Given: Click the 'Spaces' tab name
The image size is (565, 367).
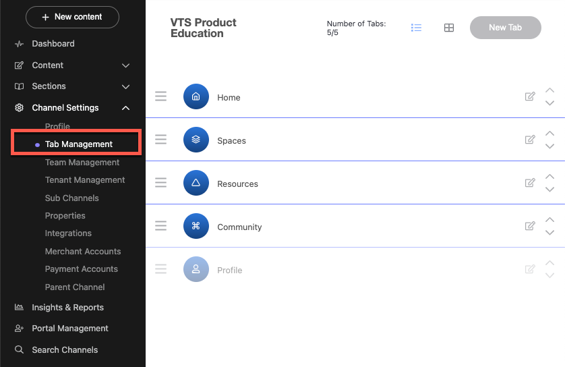Looking at the screenshot, I should pos(231,141).
